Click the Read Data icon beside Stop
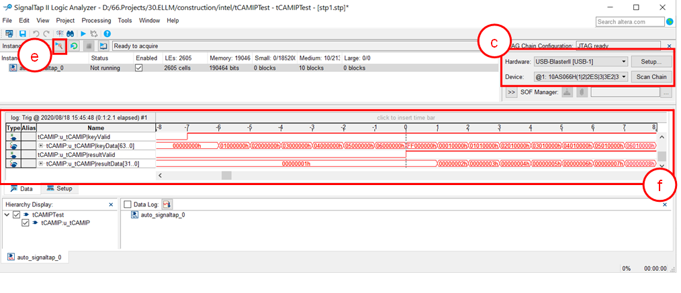Screen dimensions: 681x293 (103, 46)
